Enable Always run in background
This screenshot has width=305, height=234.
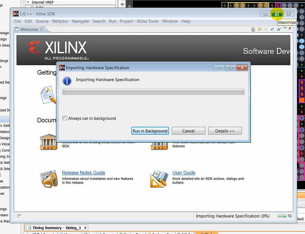tap(65, 118)
